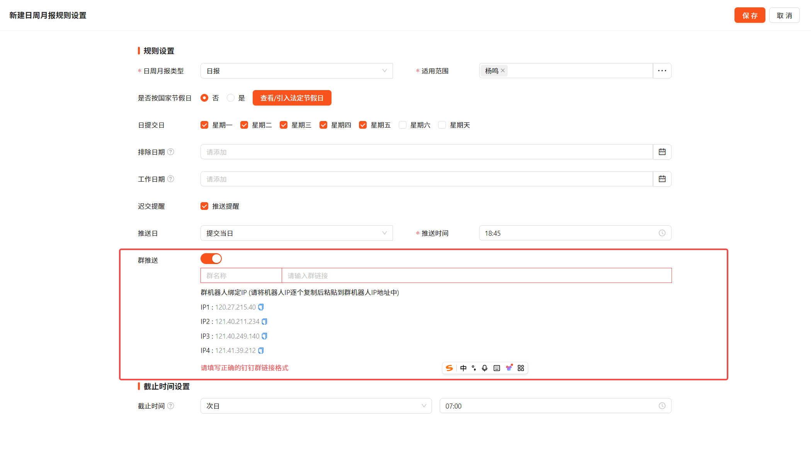This screenshot has height=465, width=811.
Task: Turn off the 群推送 switch
Action: (211, 259)
